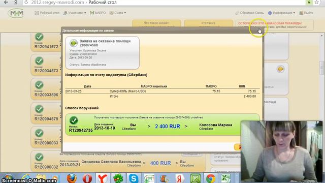This screenshot has height=183, width=325.
Task: Click checkmark icon for order R120900033
Action: click(x=39, y=133)
